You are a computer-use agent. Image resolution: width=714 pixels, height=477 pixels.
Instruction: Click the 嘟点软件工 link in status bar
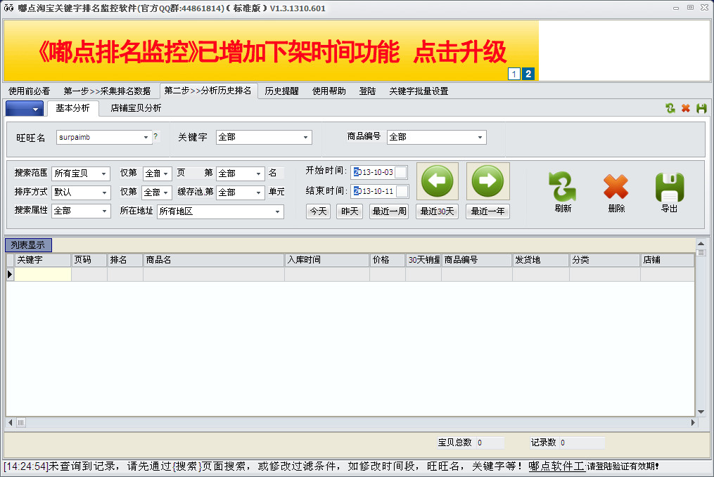pos(557,466)
